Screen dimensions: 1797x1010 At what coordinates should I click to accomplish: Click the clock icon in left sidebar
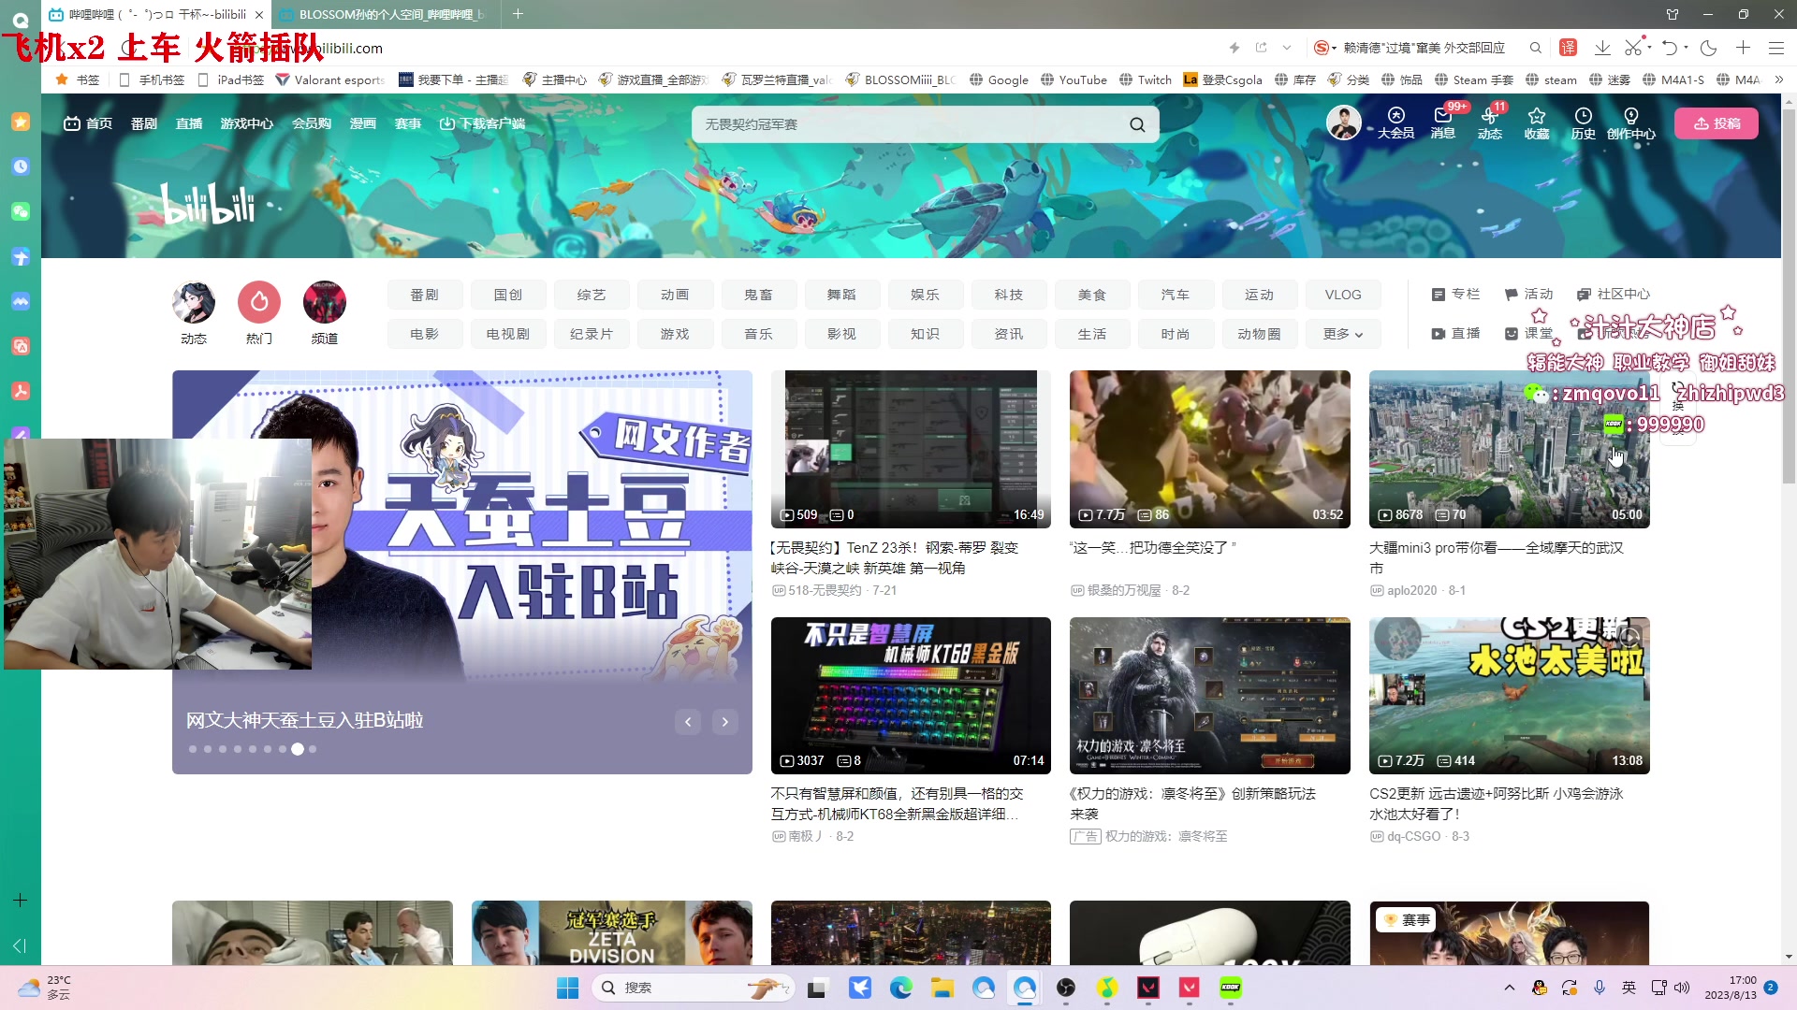(x=21, y=166)
